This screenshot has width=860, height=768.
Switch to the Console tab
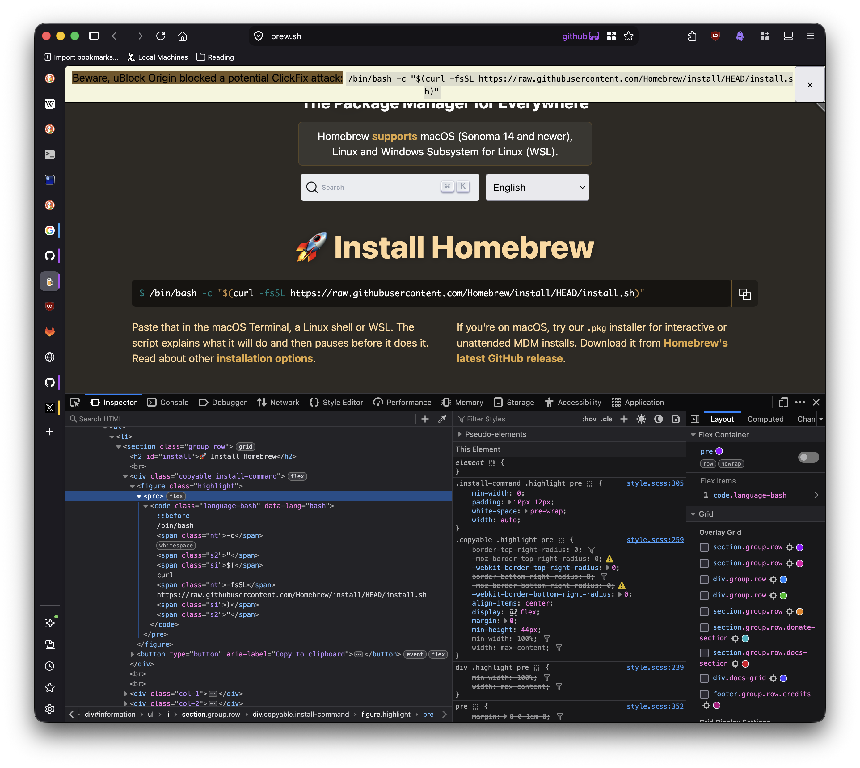(x=167, y=403)
